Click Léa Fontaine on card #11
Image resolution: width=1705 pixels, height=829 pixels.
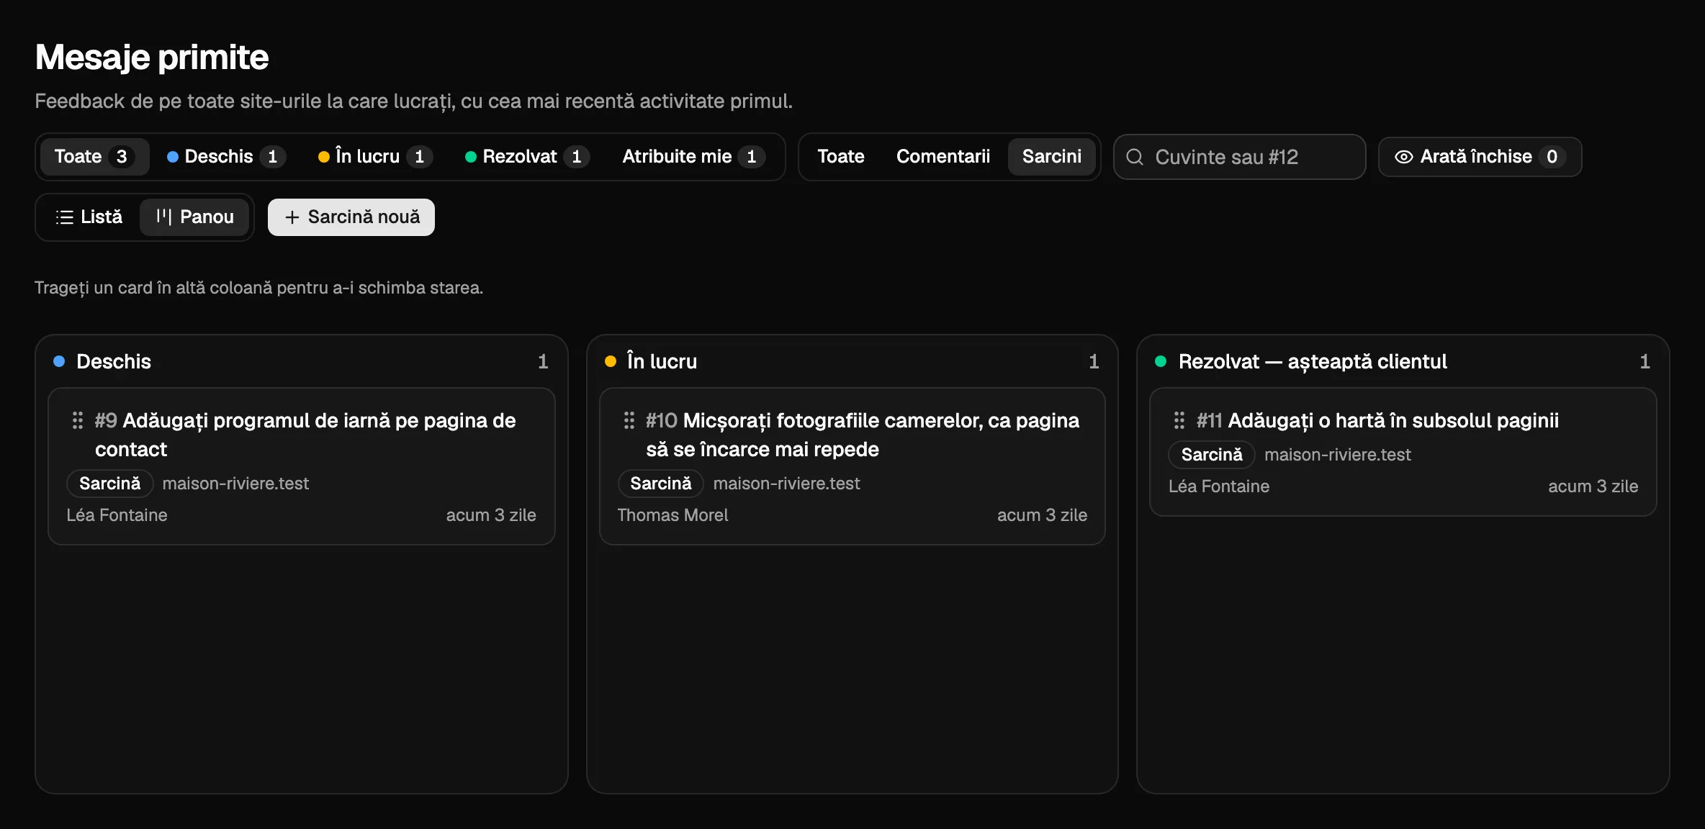point(1219,486)
